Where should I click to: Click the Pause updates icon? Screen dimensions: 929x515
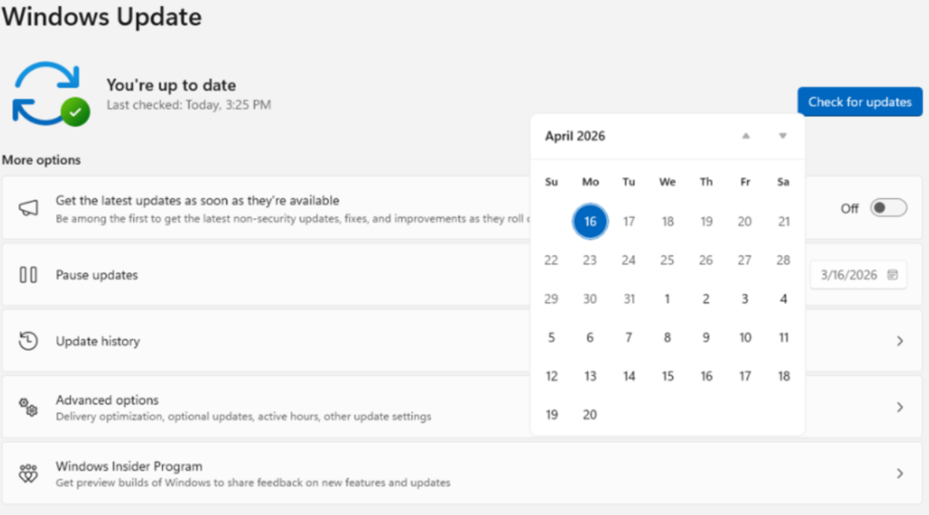tap(28, 274)
